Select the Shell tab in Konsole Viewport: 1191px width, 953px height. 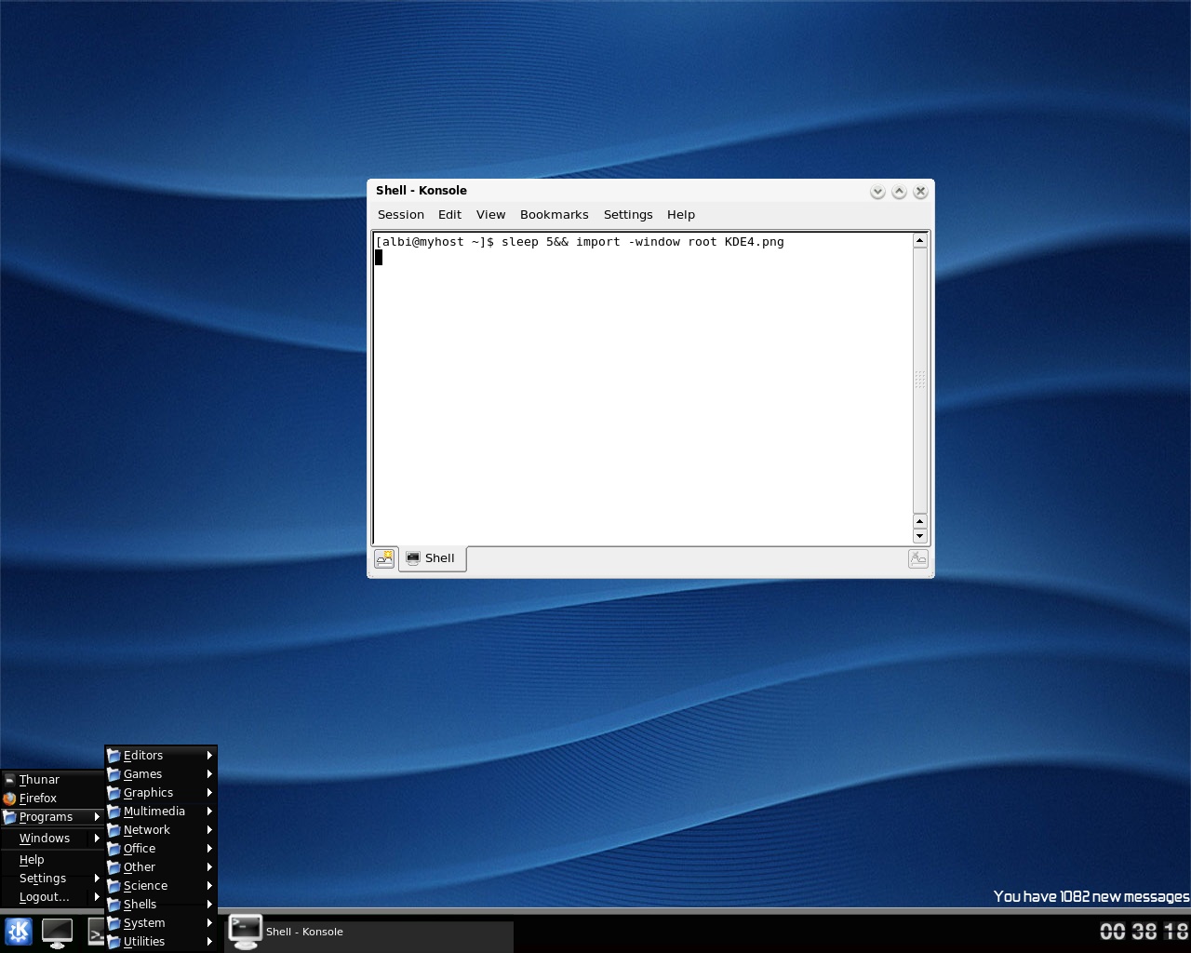(x=433, y=558)
